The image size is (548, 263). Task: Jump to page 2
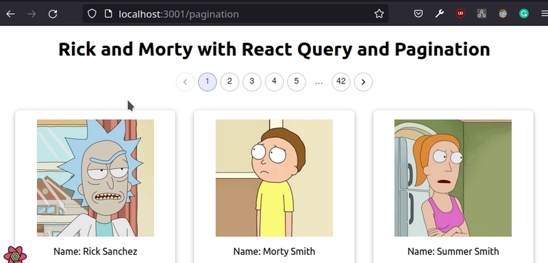(x=229, y=82)
